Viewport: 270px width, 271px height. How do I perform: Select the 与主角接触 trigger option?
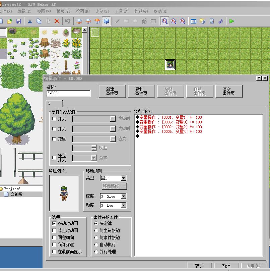[x=96, y=230]
